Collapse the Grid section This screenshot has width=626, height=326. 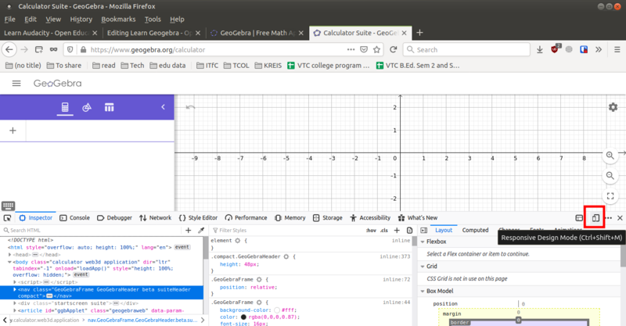pyautogui.click(x=423, y=267)
